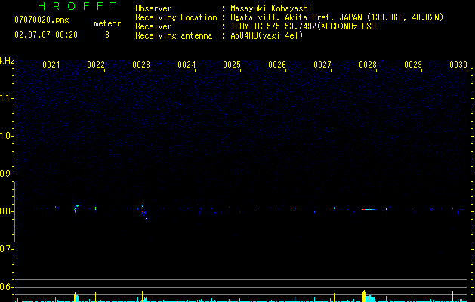Image resolution: width=475 pixels, height=302 pixels.
Task: Click the Receiver label
Action: pos(153,26)
